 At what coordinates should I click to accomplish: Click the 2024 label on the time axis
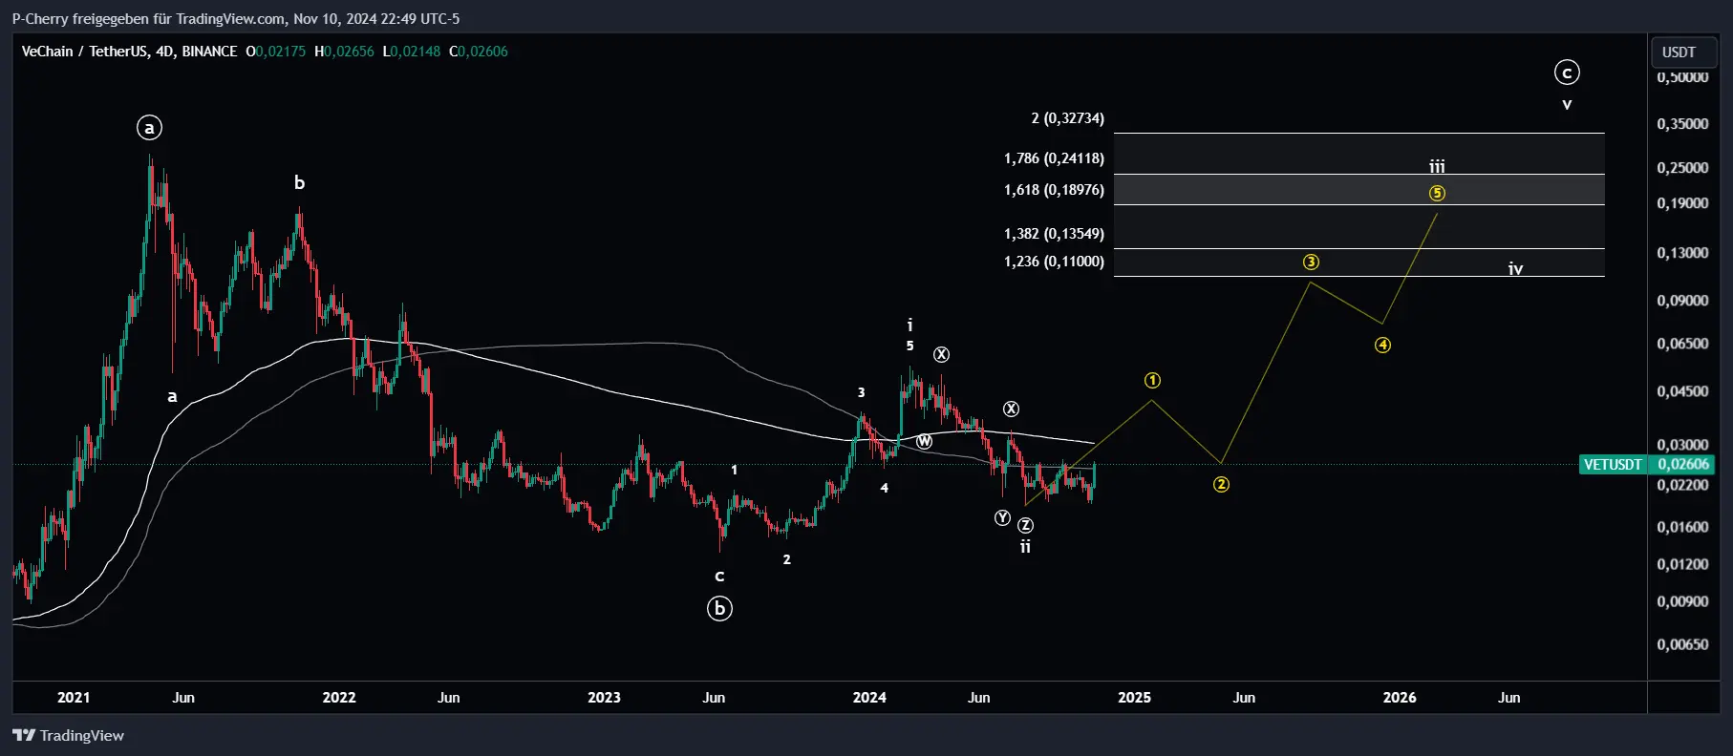(869, 698)
